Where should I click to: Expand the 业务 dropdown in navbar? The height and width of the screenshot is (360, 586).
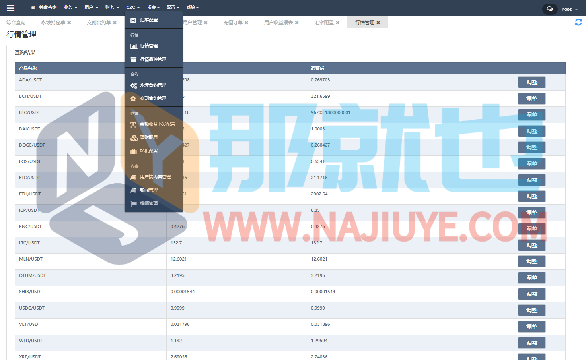[x=70, y=8]
